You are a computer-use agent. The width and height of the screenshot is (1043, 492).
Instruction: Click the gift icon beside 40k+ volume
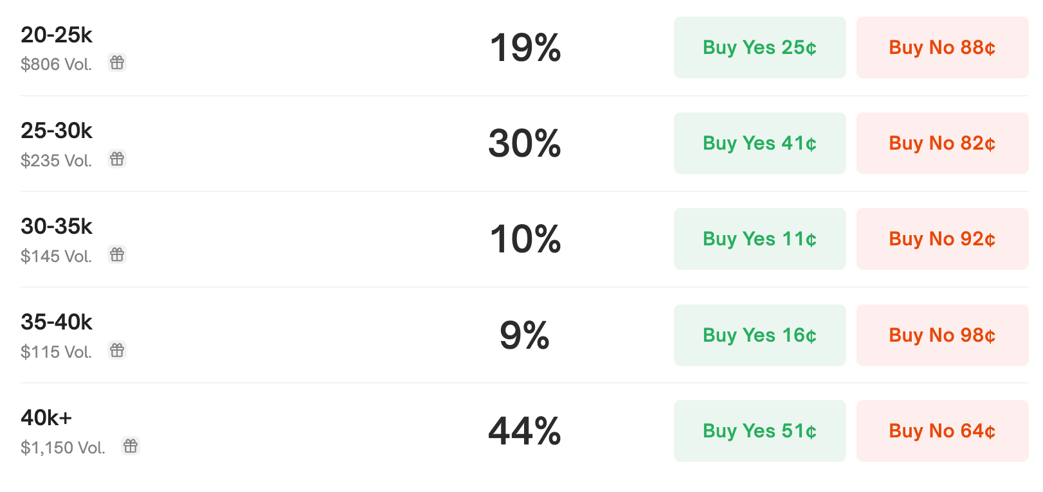pos(131,446)
